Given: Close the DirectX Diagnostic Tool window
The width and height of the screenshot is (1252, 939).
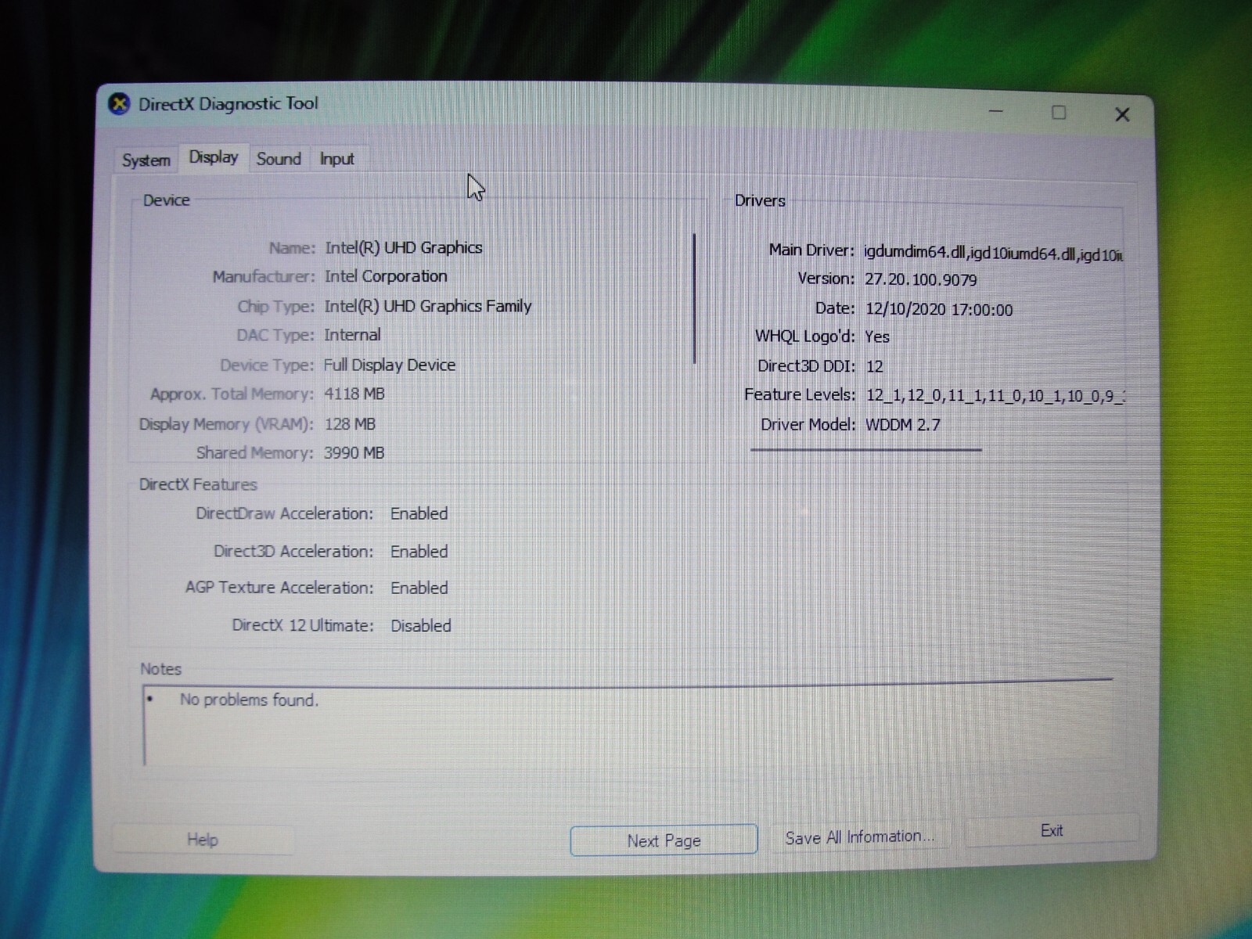Looking at the screenshot, I should point(1122,114).
